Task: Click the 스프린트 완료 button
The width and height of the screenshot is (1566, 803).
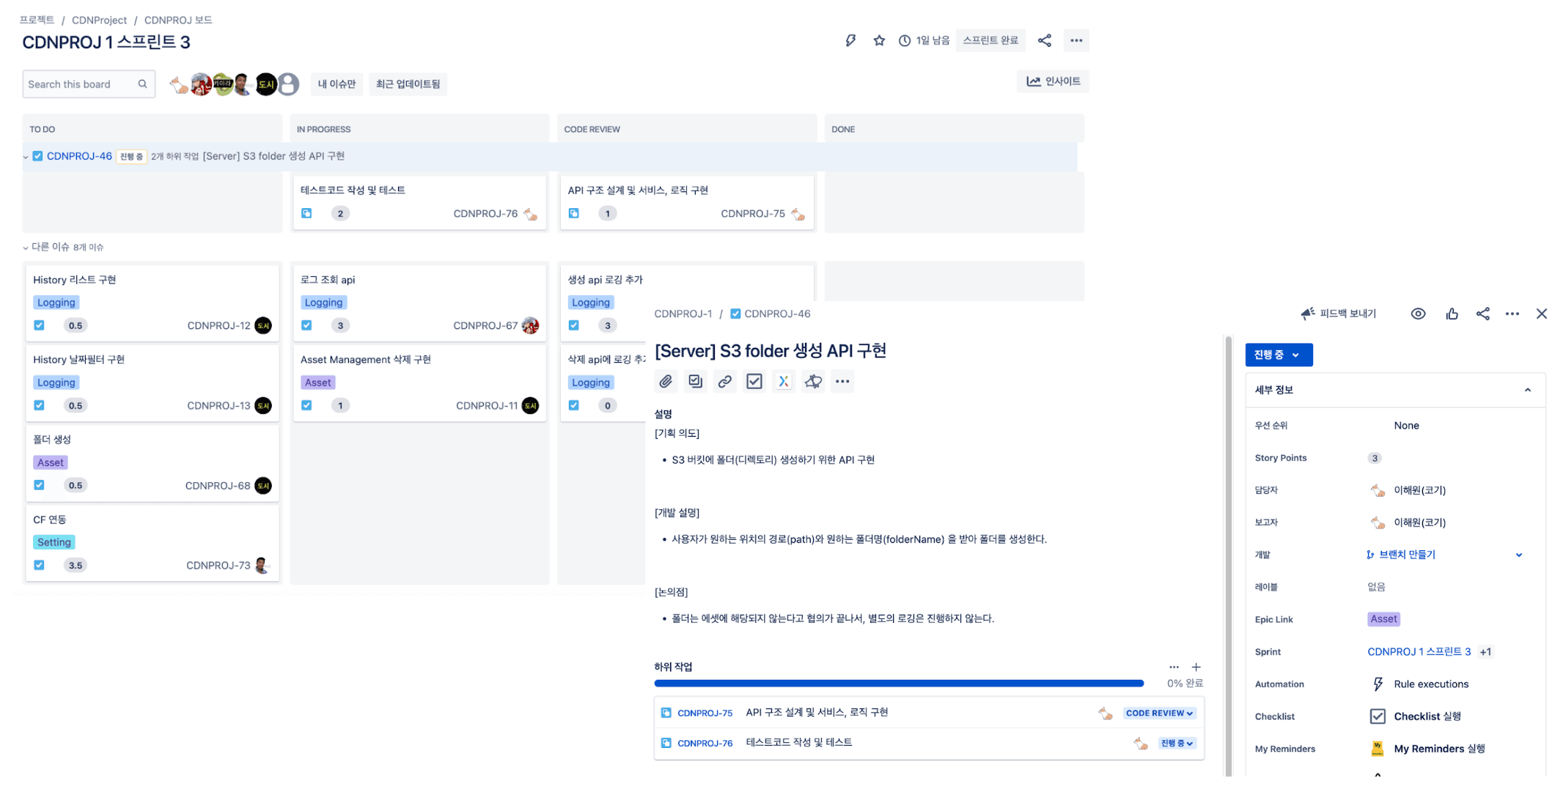Action: point(990,40)
